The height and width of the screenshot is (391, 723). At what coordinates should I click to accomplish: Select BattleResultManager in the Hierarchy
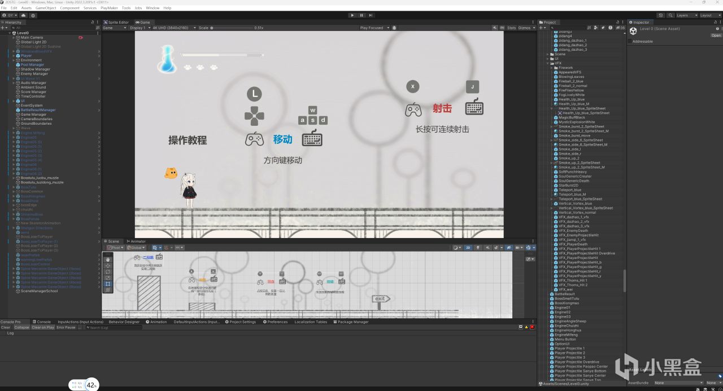pyautogui.click(x=38, y=110)
